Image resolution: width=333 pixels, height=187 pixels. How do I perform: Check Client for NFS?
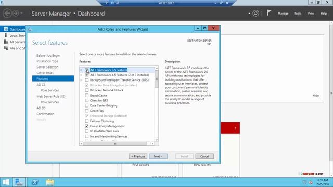[x=87, y=100]
